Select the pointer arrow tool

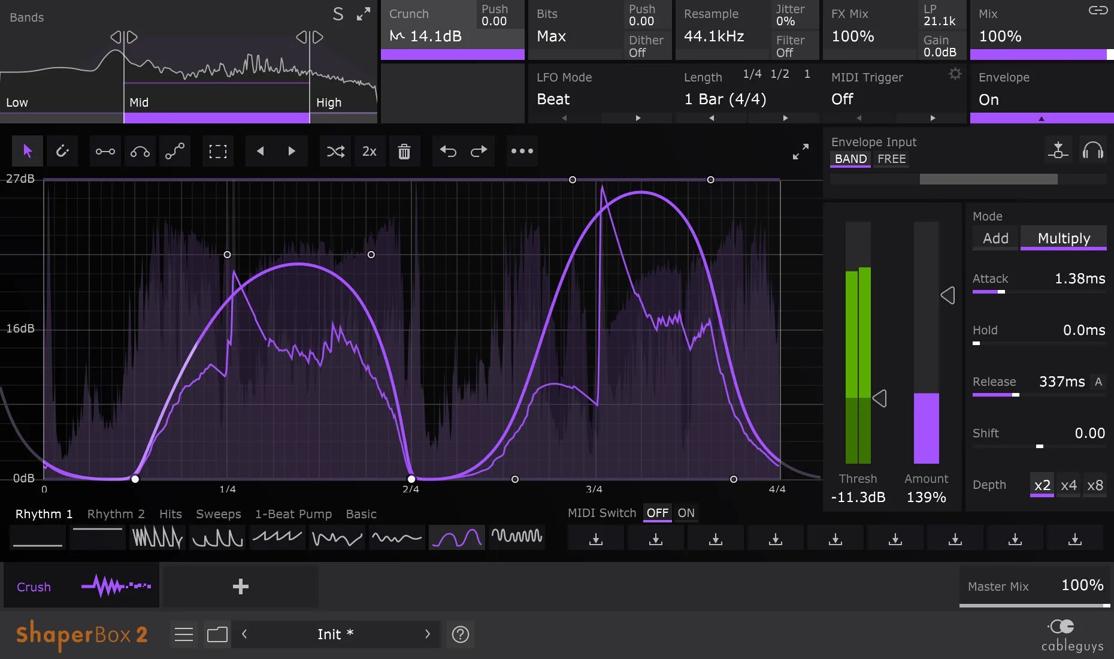(x=28, y=151)
